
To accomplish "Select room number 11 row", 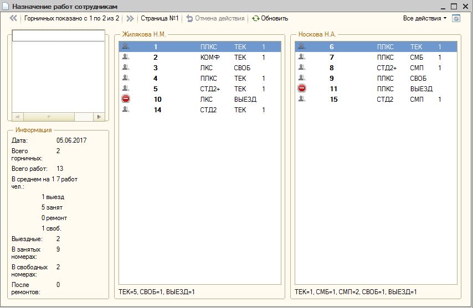I will tap(376, 89).
